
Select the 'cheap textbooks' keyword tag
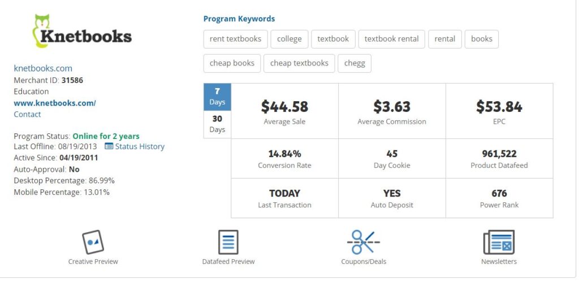click(x=299, y=63)
